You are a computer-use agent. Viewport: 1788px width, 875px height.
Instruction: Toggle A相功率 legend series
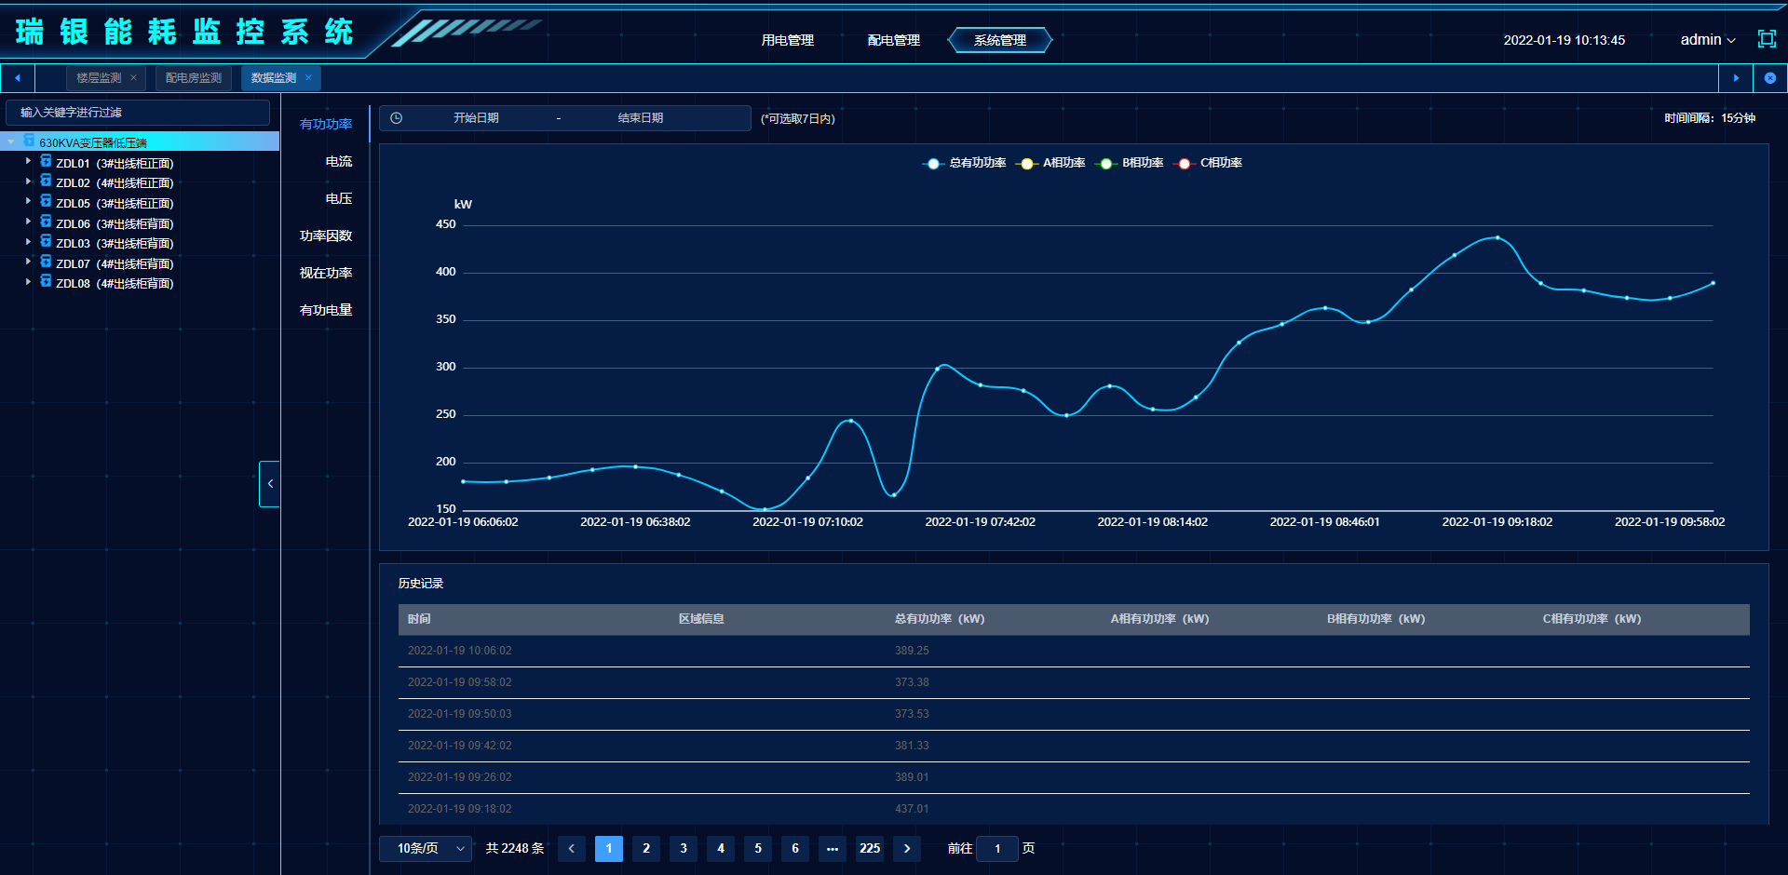point(1052,163)
